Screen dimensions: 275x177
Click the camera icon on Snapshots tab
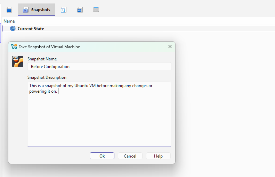(x=25, y=10)
